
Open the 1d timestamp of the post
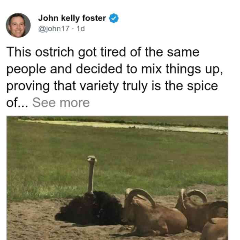point(81,28)
